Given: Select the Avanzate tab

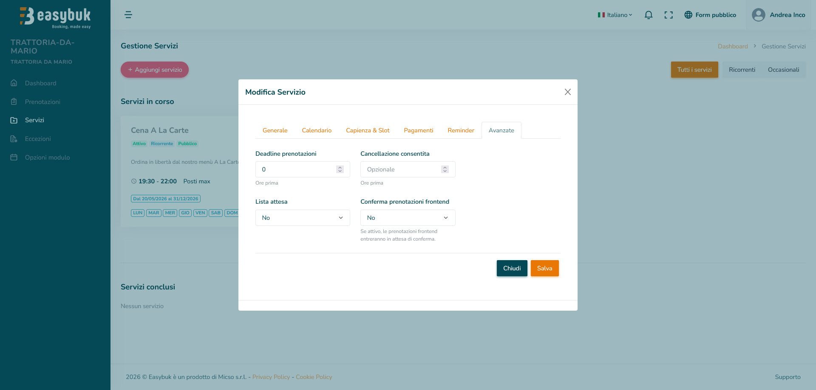Looking at the screenshot, I should [x=501, y=130].
